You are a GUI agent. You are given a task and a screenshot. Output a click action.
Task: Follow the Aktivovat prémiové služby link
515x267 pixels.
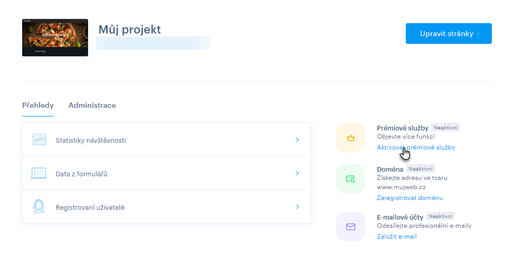click(416, 147)
